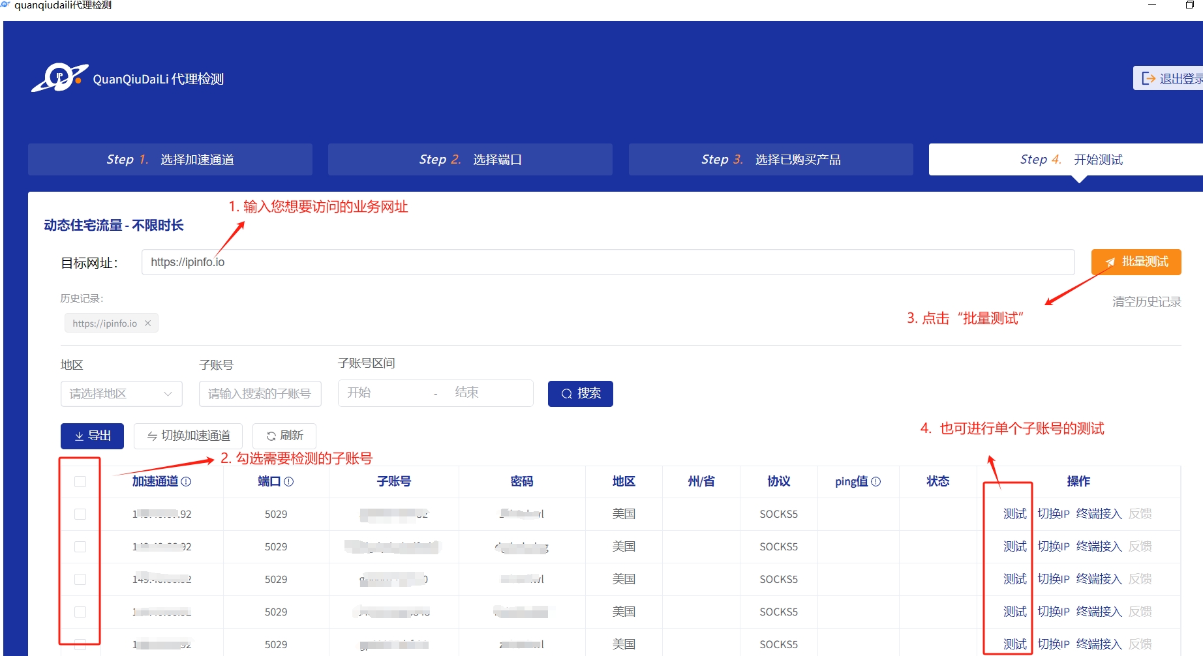1203x656 pixels.
Task: Click the info icon beside 加速通道 header
Action: point(186,482)
